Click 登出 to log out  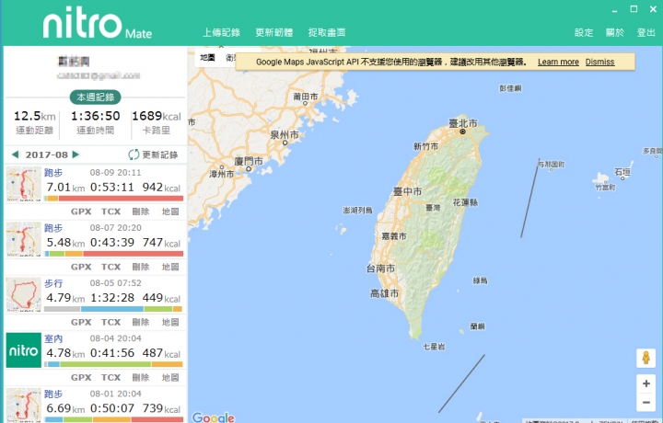coord(646,32)
